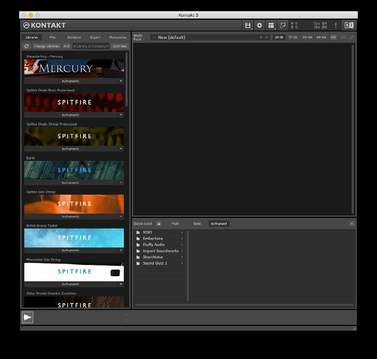Toggle the aux sends button
The width and height of the screenshot is (377, 359).
tap(343, 37)
